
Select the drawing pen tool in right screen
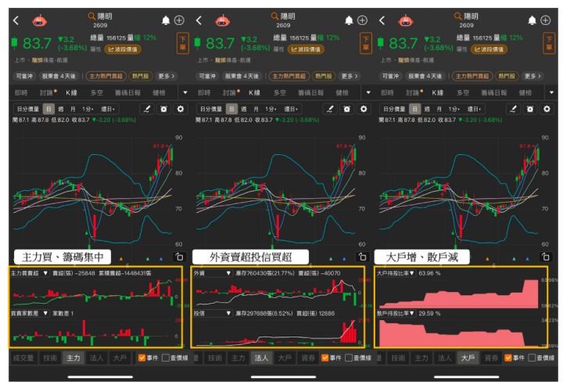pos(513,109)
